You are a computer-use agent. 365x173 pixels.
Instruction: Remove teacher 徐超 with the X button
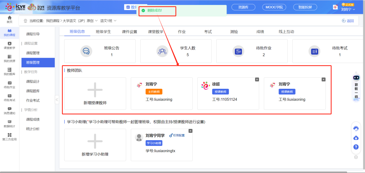click(257, 79)
